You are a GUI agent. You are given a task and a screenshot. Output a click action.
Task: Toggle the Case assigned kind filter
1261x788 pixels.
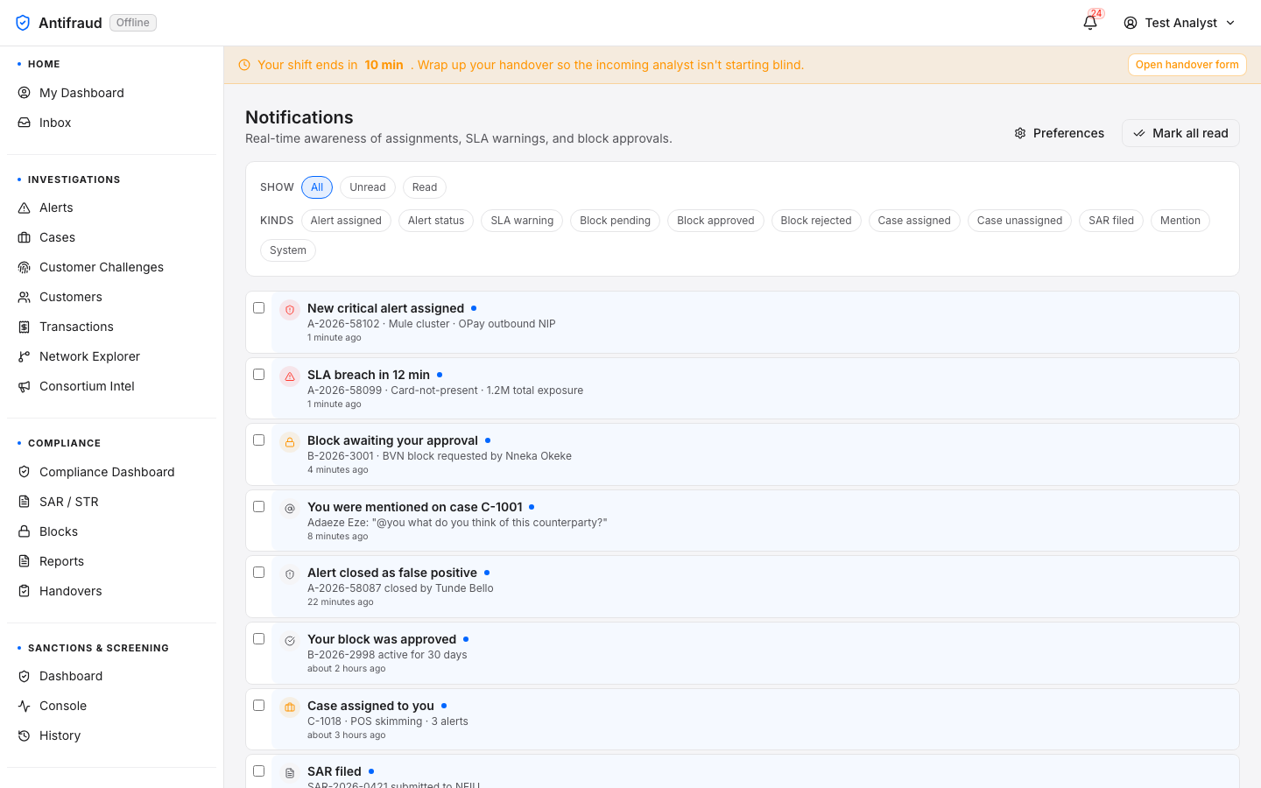click(914, 221)
